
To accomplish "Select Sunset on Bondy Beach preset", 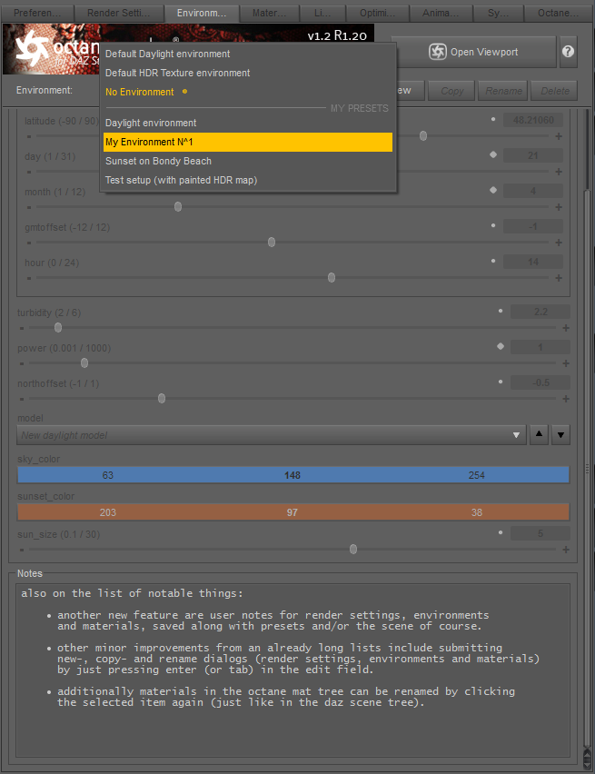I will click(x=248, y=162).
